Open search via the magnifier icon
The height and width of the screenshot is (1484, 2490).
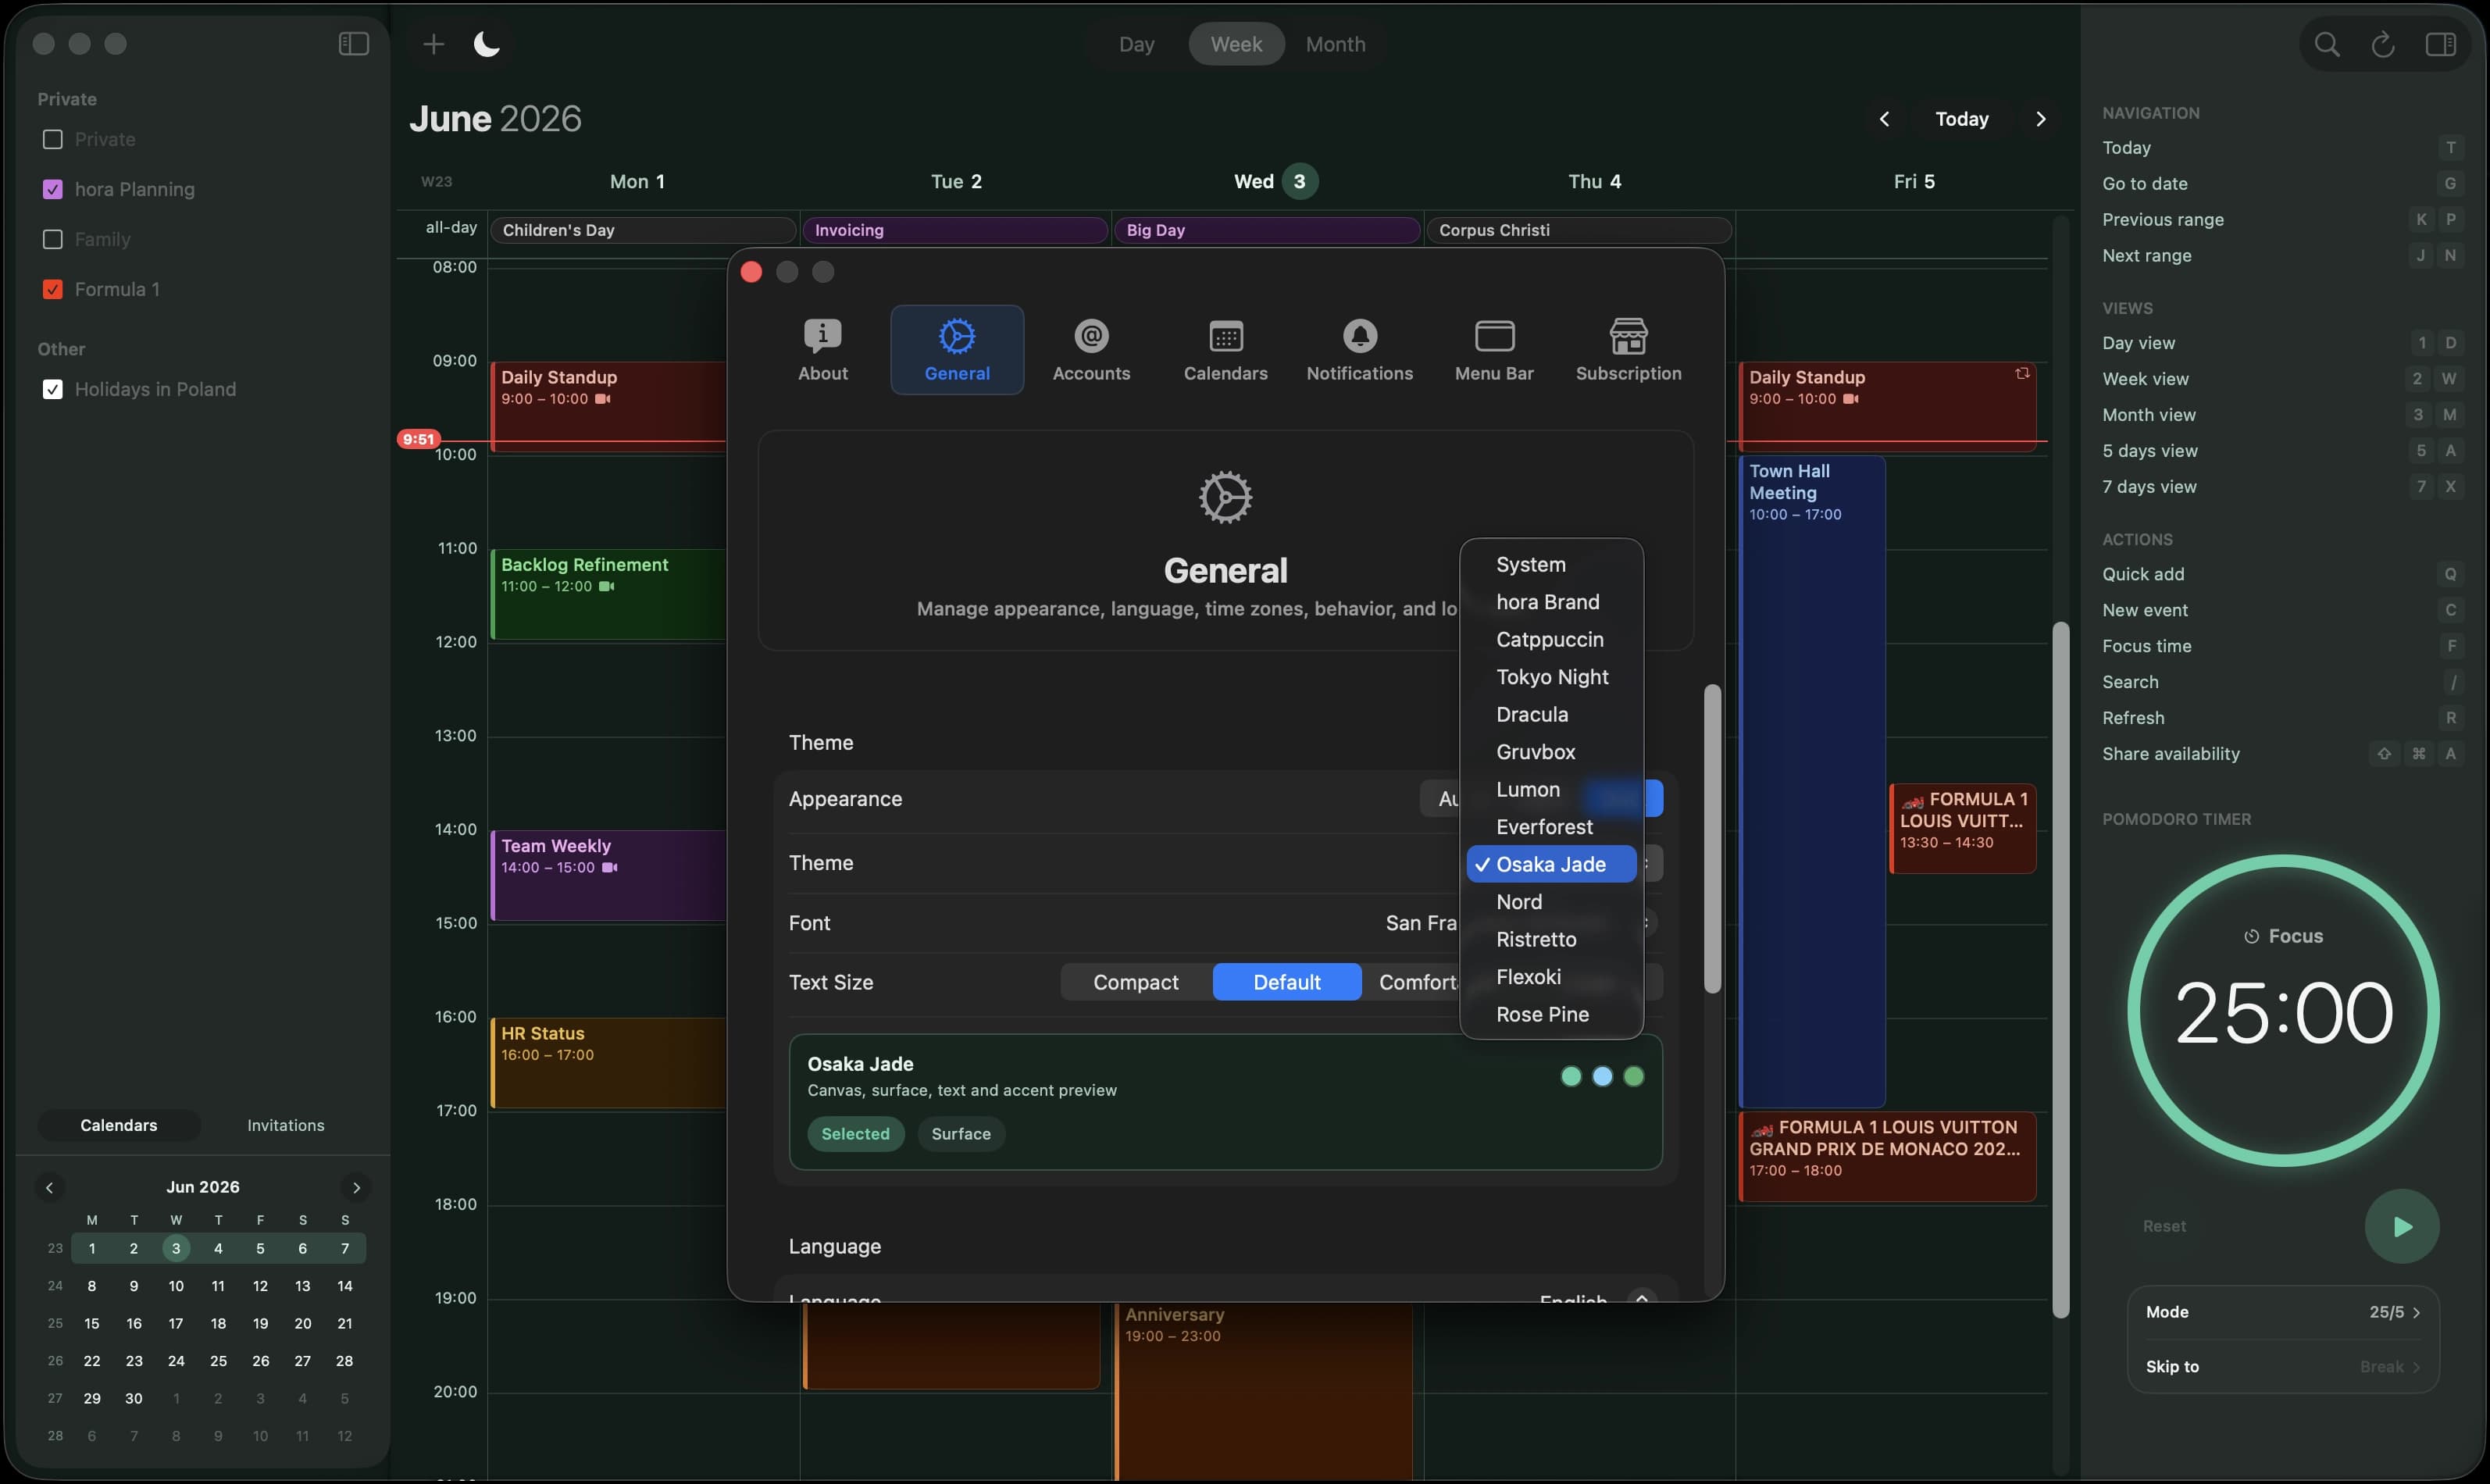click(x=2326, y=44)
